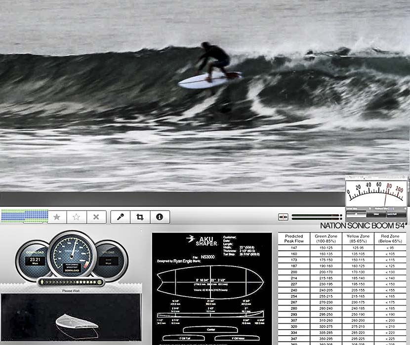The height and width of the screenshot is (345, 410).
Task: Click the Green Zone column header
Action: 326,238
